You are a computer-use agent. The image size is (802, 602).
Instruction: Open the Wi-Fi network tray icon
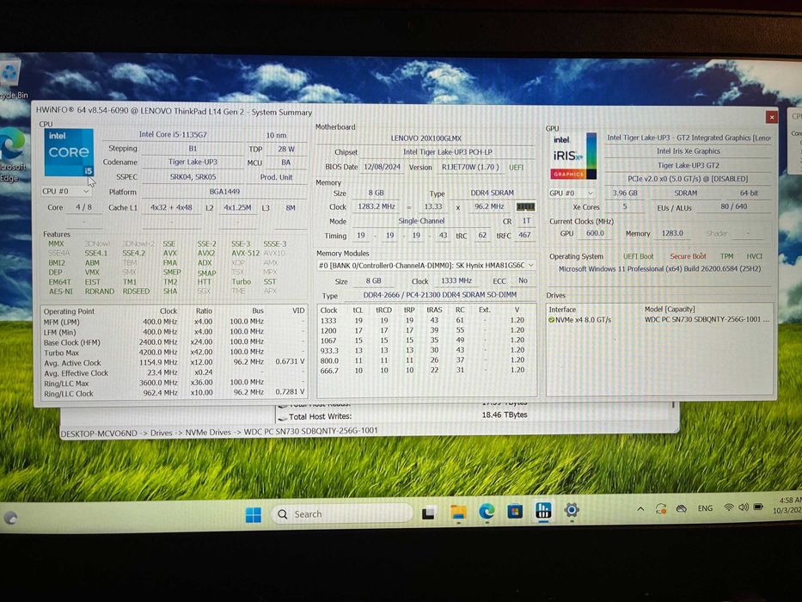click(x=728, y=507)
